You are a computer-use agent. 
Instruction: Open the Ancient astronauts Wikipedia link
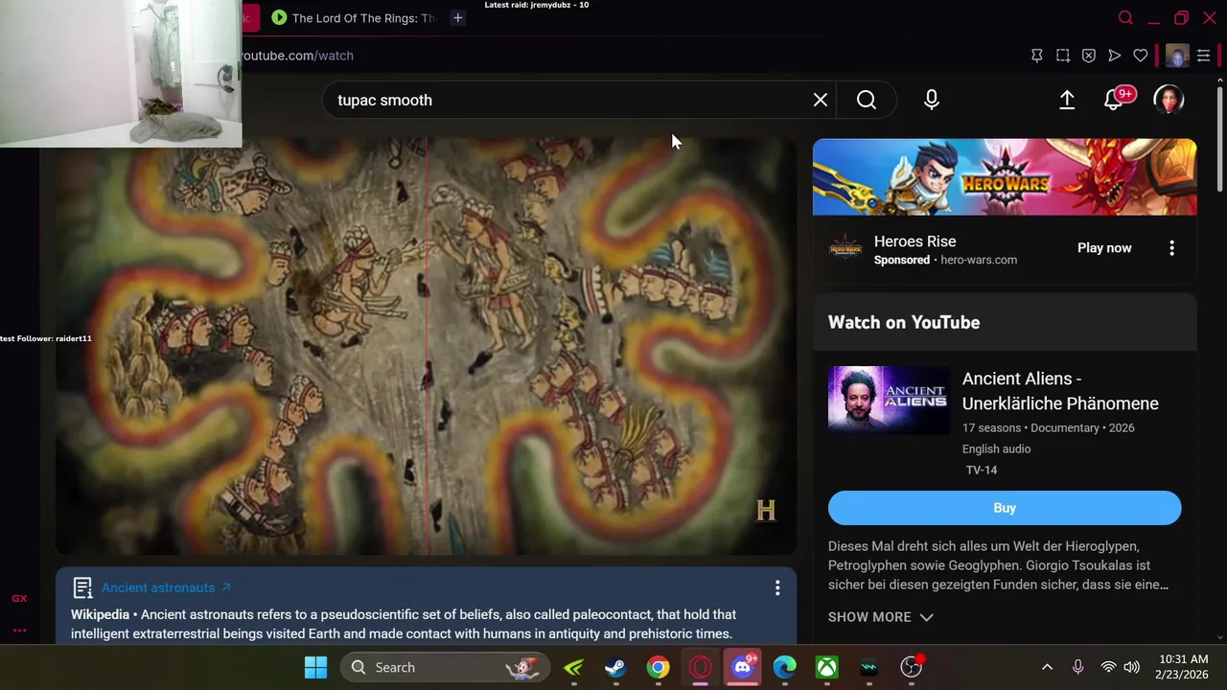pyautogui.click(x=166, y=587)
